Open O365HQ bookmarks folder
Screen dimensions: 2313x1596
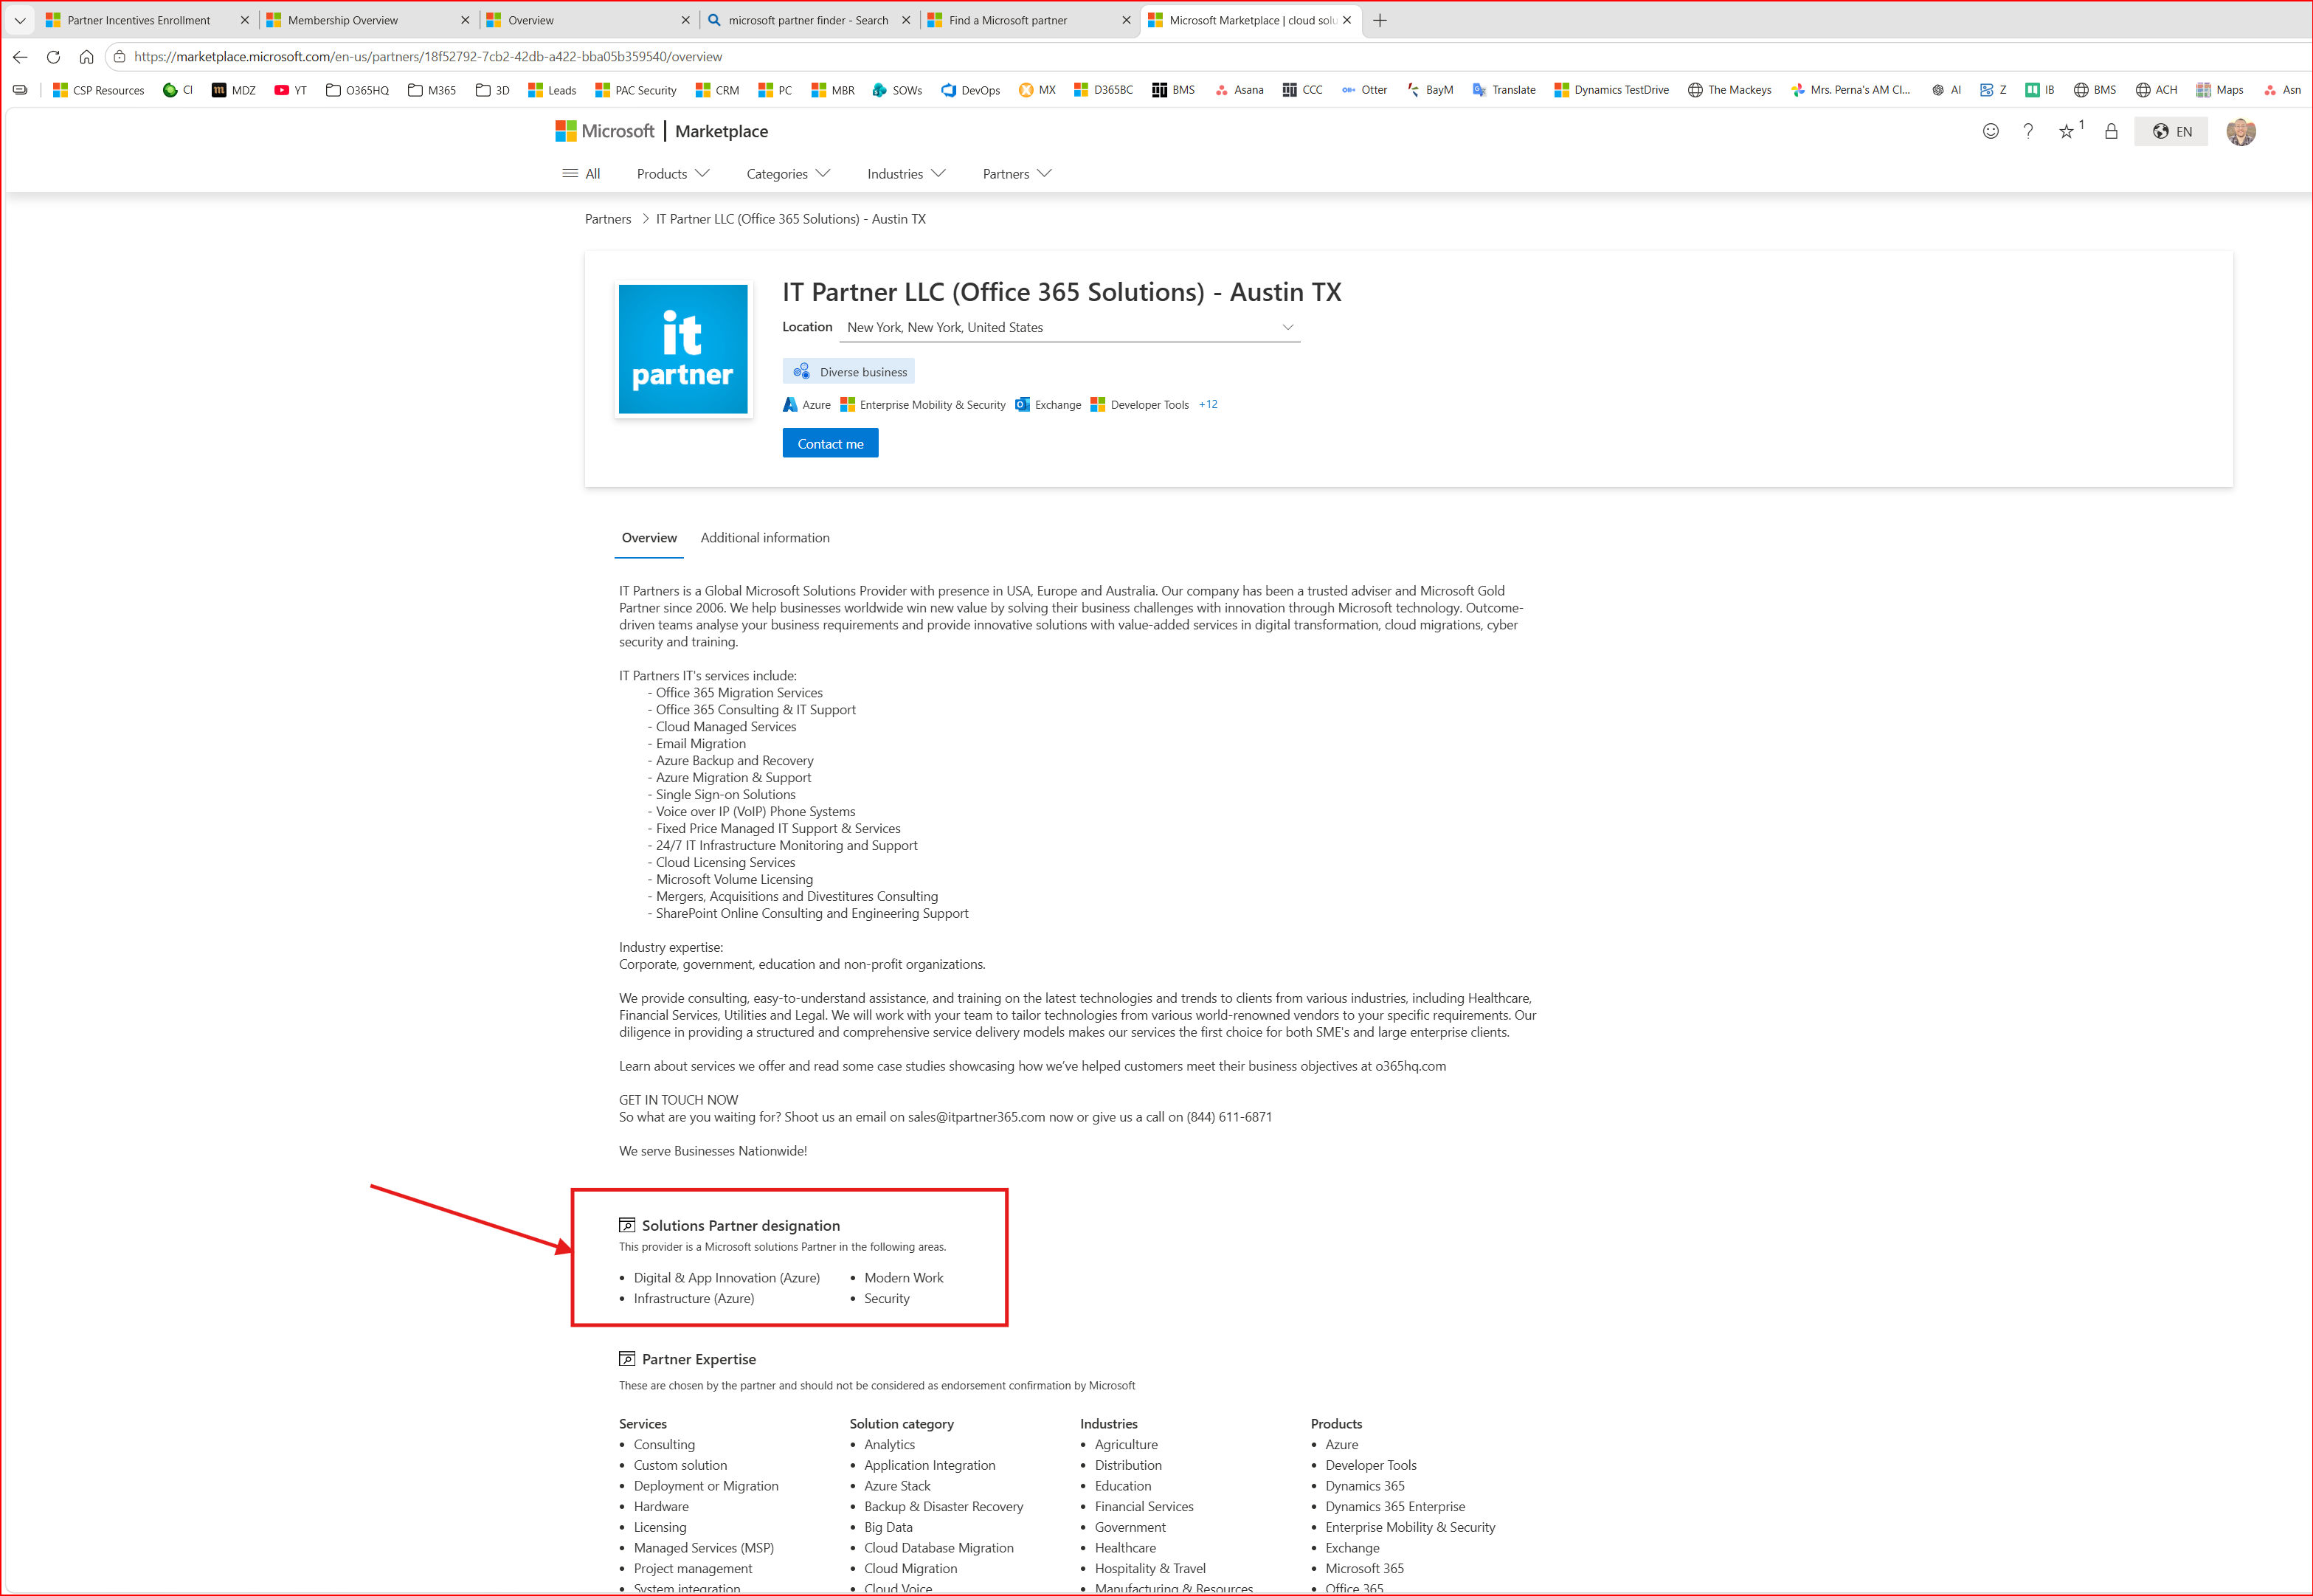click(357, 90)
